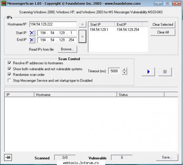Select the 194.54.129.1 range row in the list
The image size is (183, 165).
pyautogui.click(x=118, y=30)
